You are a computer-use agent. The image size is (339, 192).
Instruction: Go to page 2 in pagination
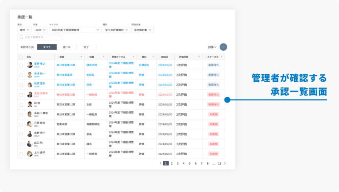pos(172,163)
